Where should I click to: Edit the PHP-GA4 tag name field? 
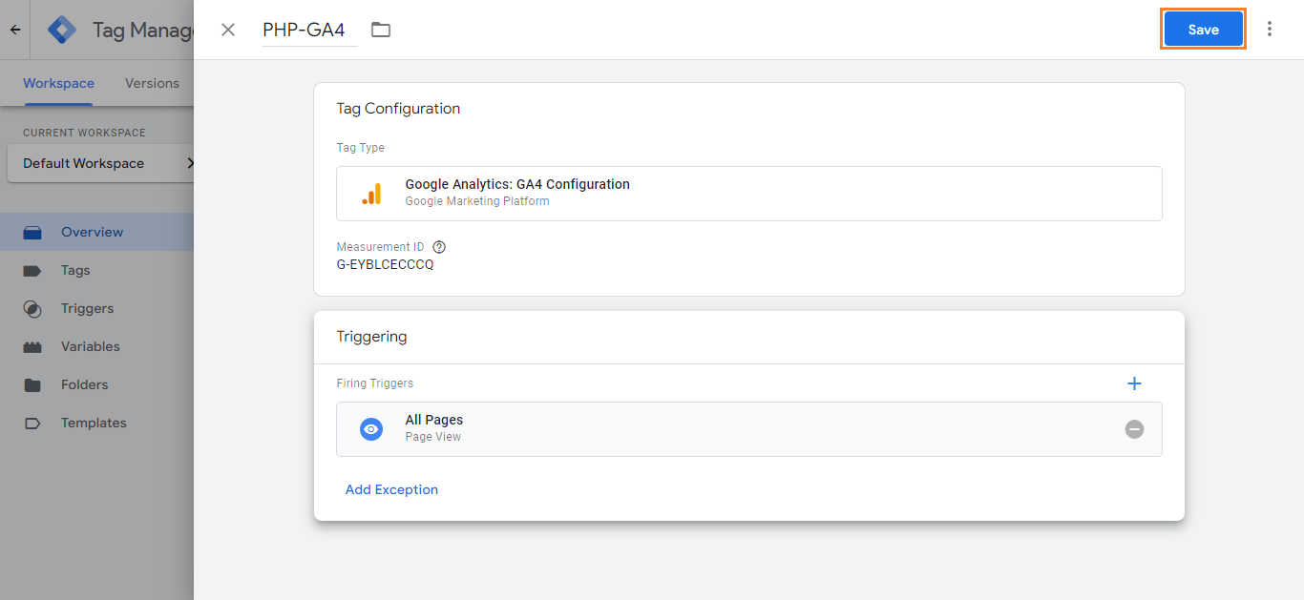coord(302,30)
